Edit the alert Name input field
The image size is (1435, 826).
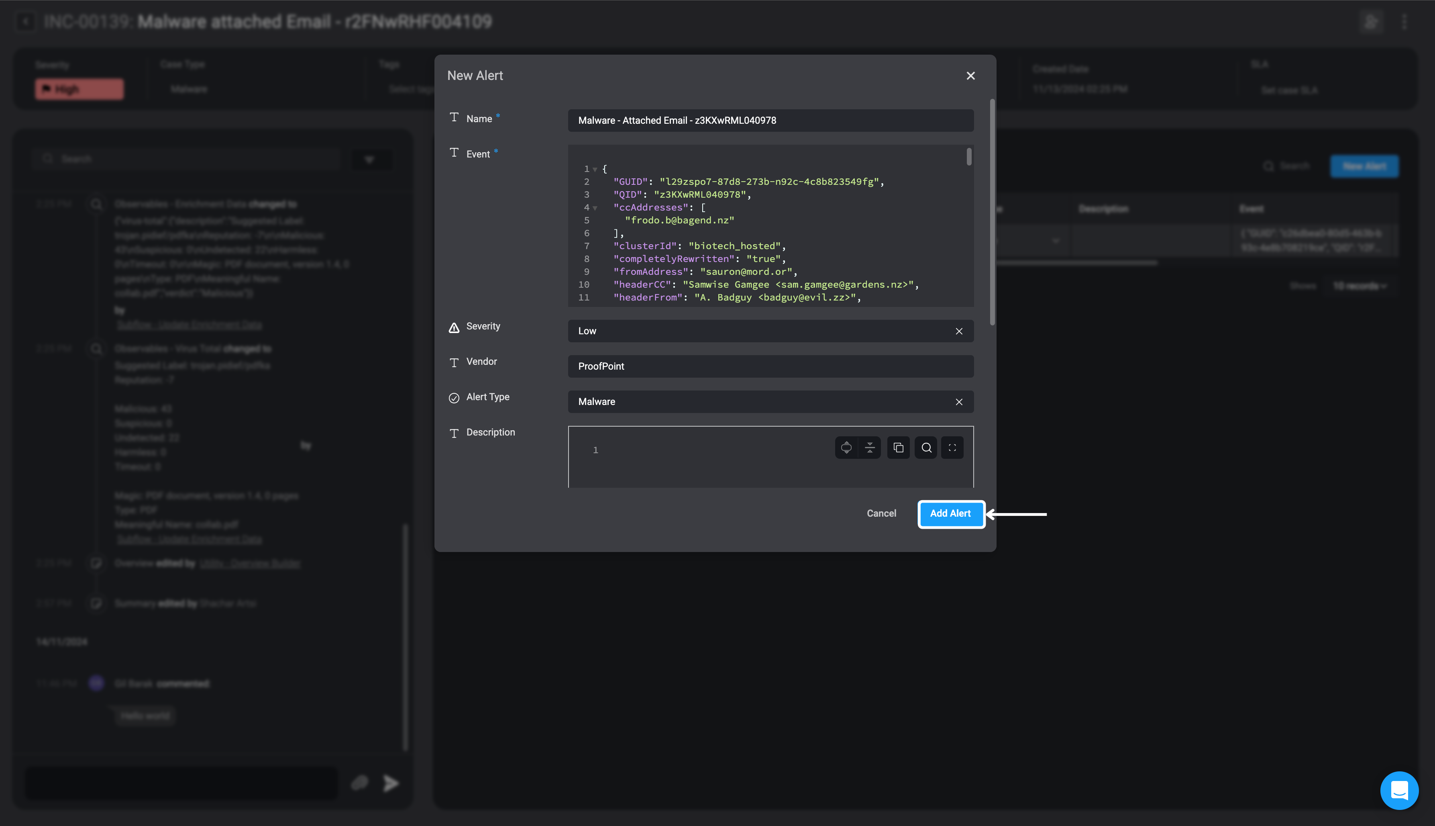[770, 120]
